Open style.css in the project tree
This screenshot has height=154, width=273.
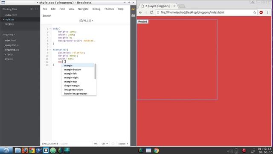[x=9, y=59]
